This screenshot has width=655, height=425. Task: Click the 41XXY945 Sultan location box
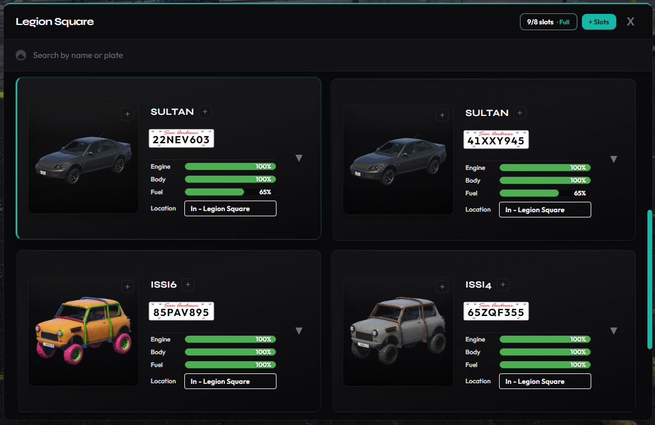click(x=545, y=210)
